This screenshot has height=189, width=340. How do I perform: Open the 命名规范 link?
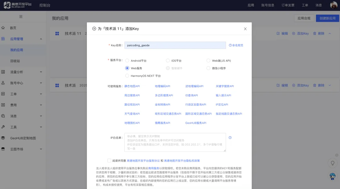click(x=236, y=45)
